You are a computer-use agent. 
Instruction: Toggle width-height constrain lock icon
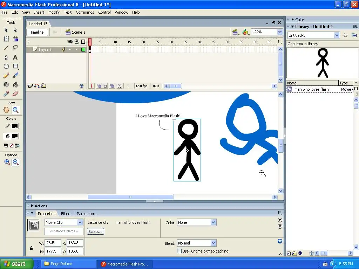[31, 248]
